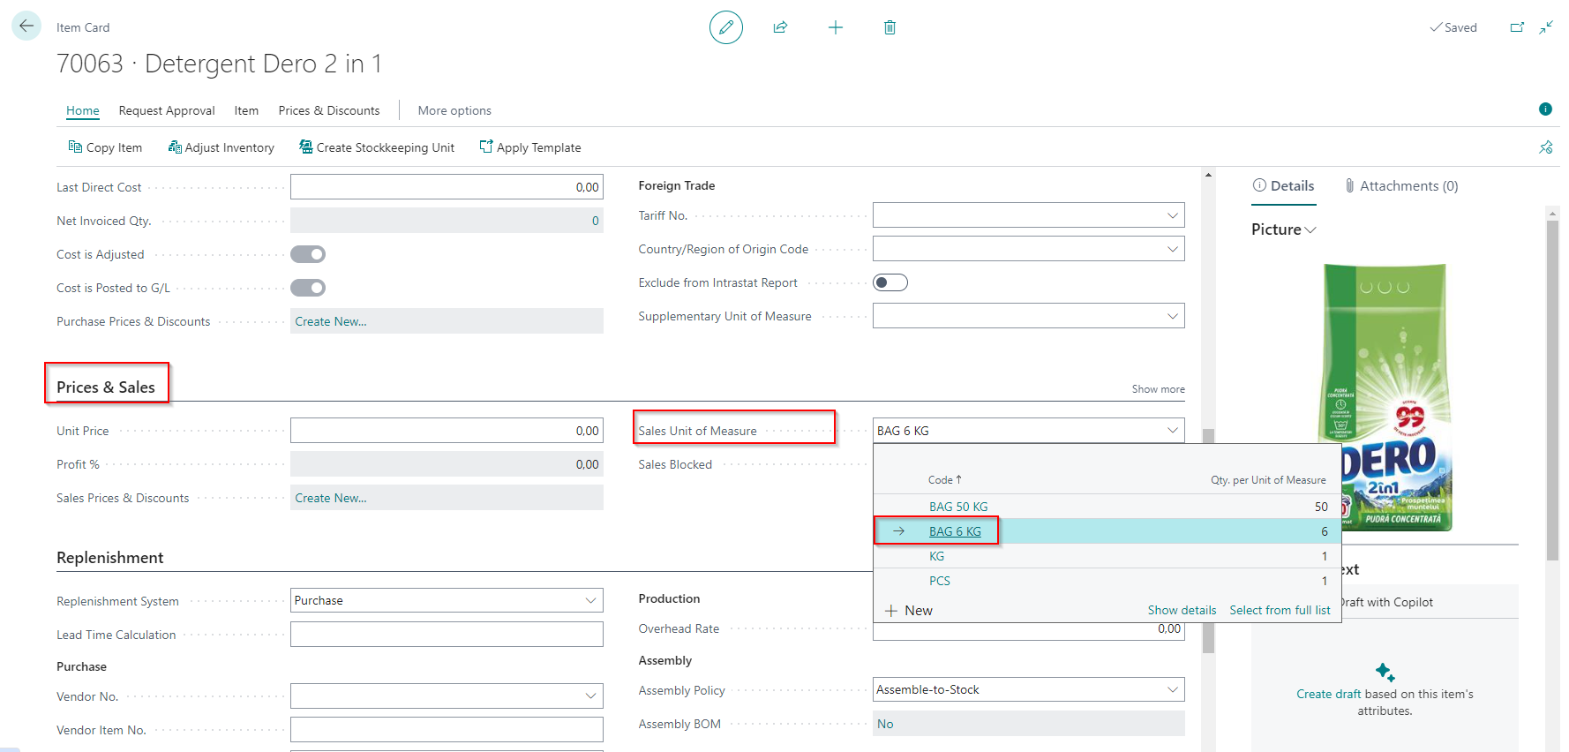Click the Replenishment section heading
This screenshot has width=1569, height=752.
110,557
